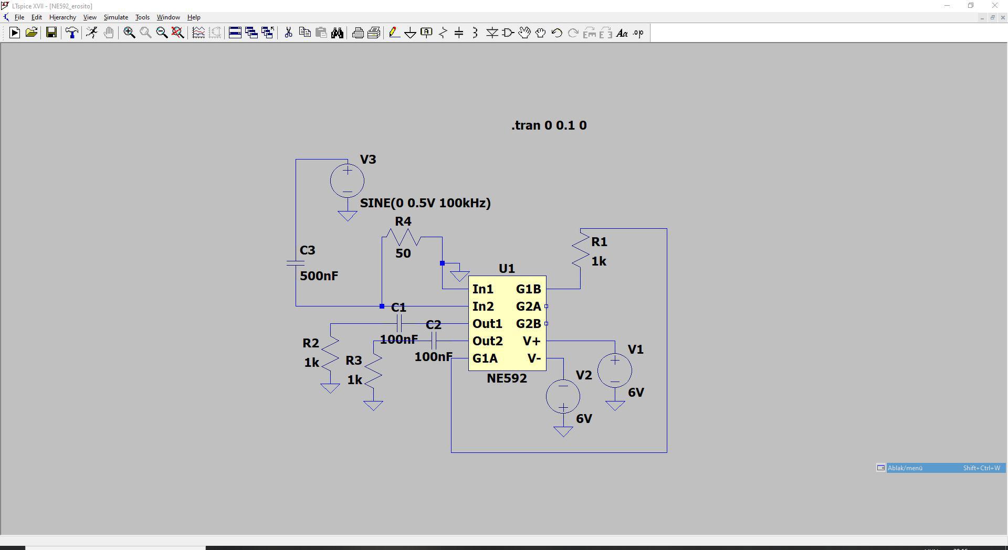The height and width of the screenshot is (550, 1008).
Task: Click the R2 resistor label
Action: pos(311,343)
